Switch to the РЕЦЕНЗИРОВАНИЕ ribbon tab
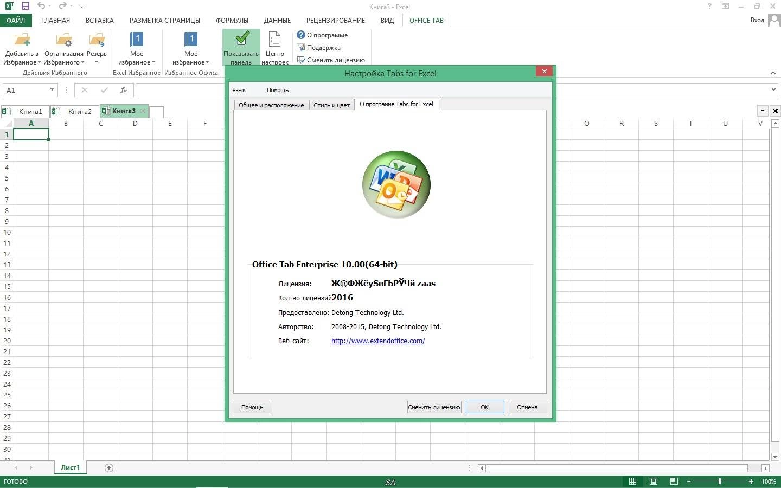This screenshot has width=781, height=488. [336, 20]
